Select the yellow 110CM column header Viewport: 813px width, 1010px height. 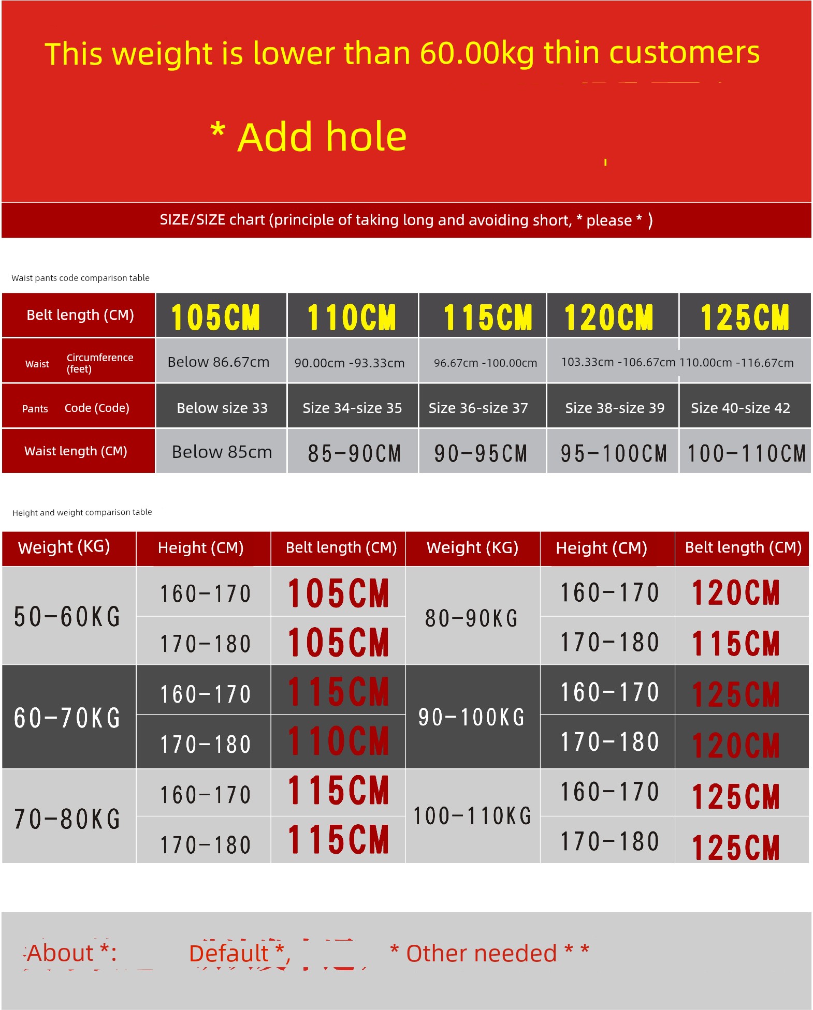352,317
